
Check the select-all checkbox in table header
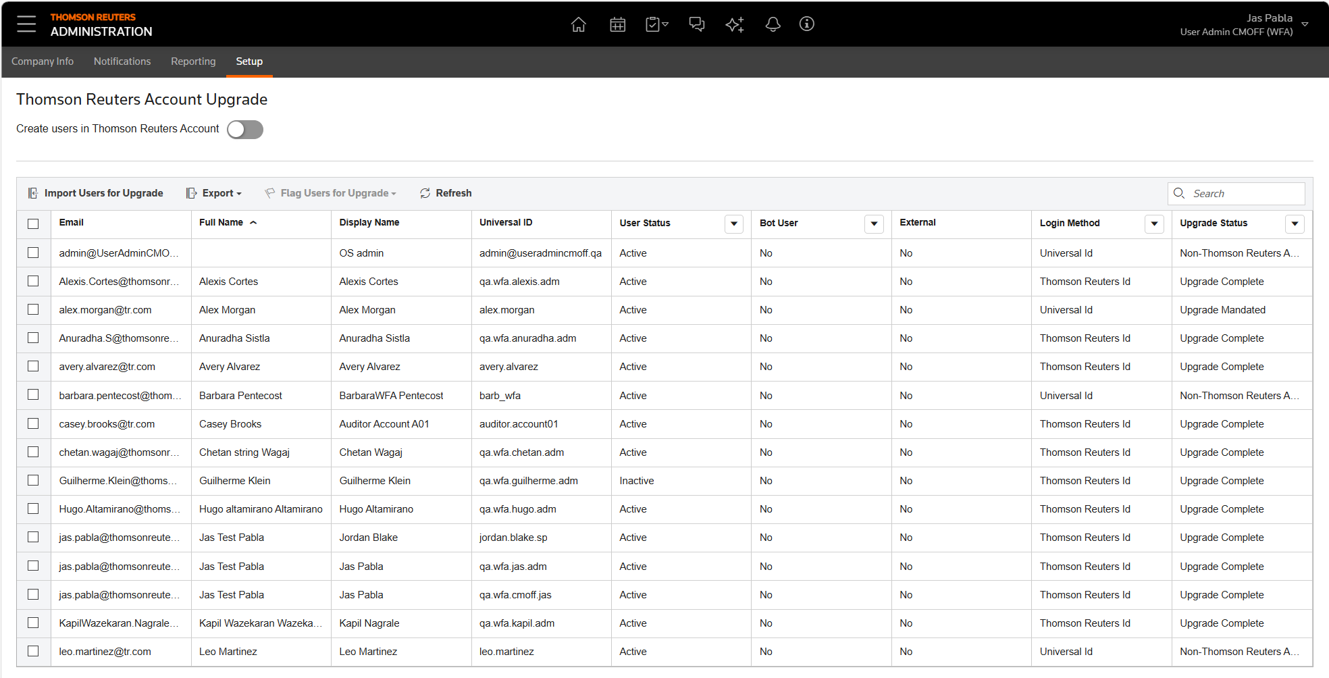(x=33, y=224)
